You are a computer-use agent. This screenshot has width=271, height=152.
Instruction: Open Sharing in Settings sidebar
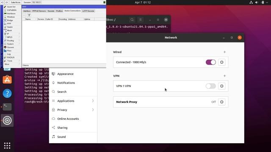pos(73,128)
